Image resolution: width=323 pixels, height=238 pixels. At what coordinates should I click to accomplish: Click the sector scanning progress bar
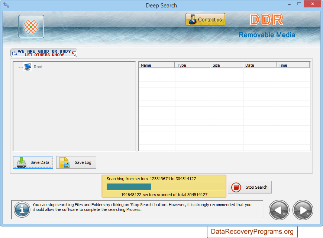166,186
